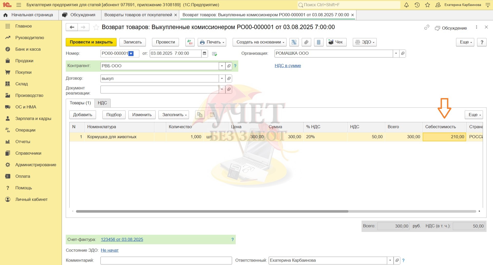Show Дт/Кт accounting entries for document
493x265 pixels.
pyautogui.click(x=190, y=42)
